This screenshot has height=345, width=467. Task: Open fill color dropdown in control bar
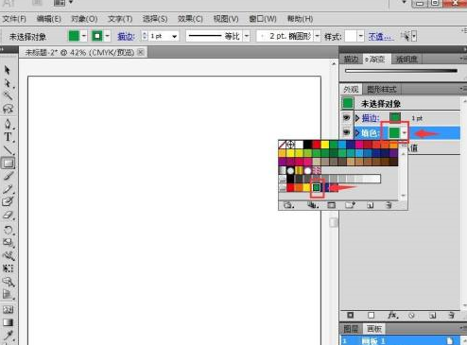click(x=83, y=36)
